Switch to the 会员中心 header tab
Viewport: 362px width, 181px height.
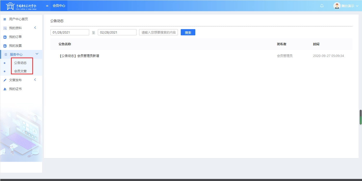(x=59, y=6)
